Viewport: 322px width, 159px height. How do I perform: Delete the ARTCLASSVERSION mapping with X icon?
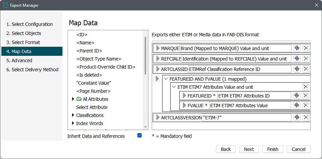click(306, 118)
